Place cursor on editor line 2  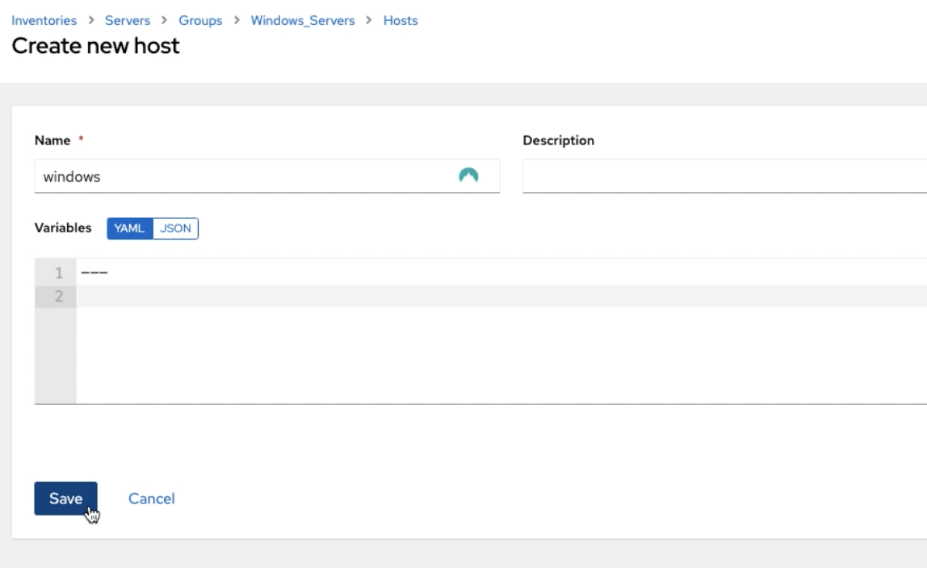pos(501,296)
